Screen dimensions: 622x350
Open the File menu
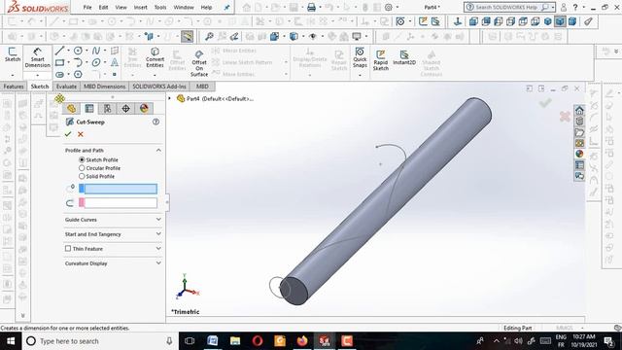pos(87,7)
